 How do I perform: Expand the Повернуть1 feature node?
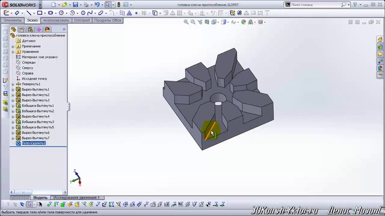coord(13,84)
